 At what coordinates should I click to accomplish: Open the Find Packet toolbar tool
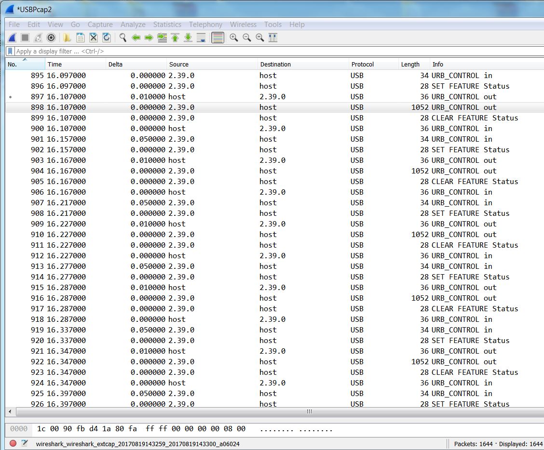coord(122,38)
